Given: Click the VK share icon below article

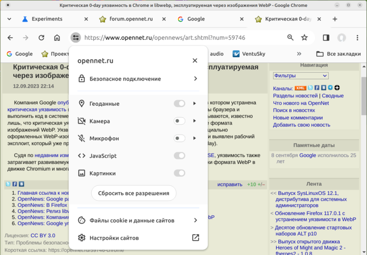Looking at the screenshot, I should coord(21,184).
